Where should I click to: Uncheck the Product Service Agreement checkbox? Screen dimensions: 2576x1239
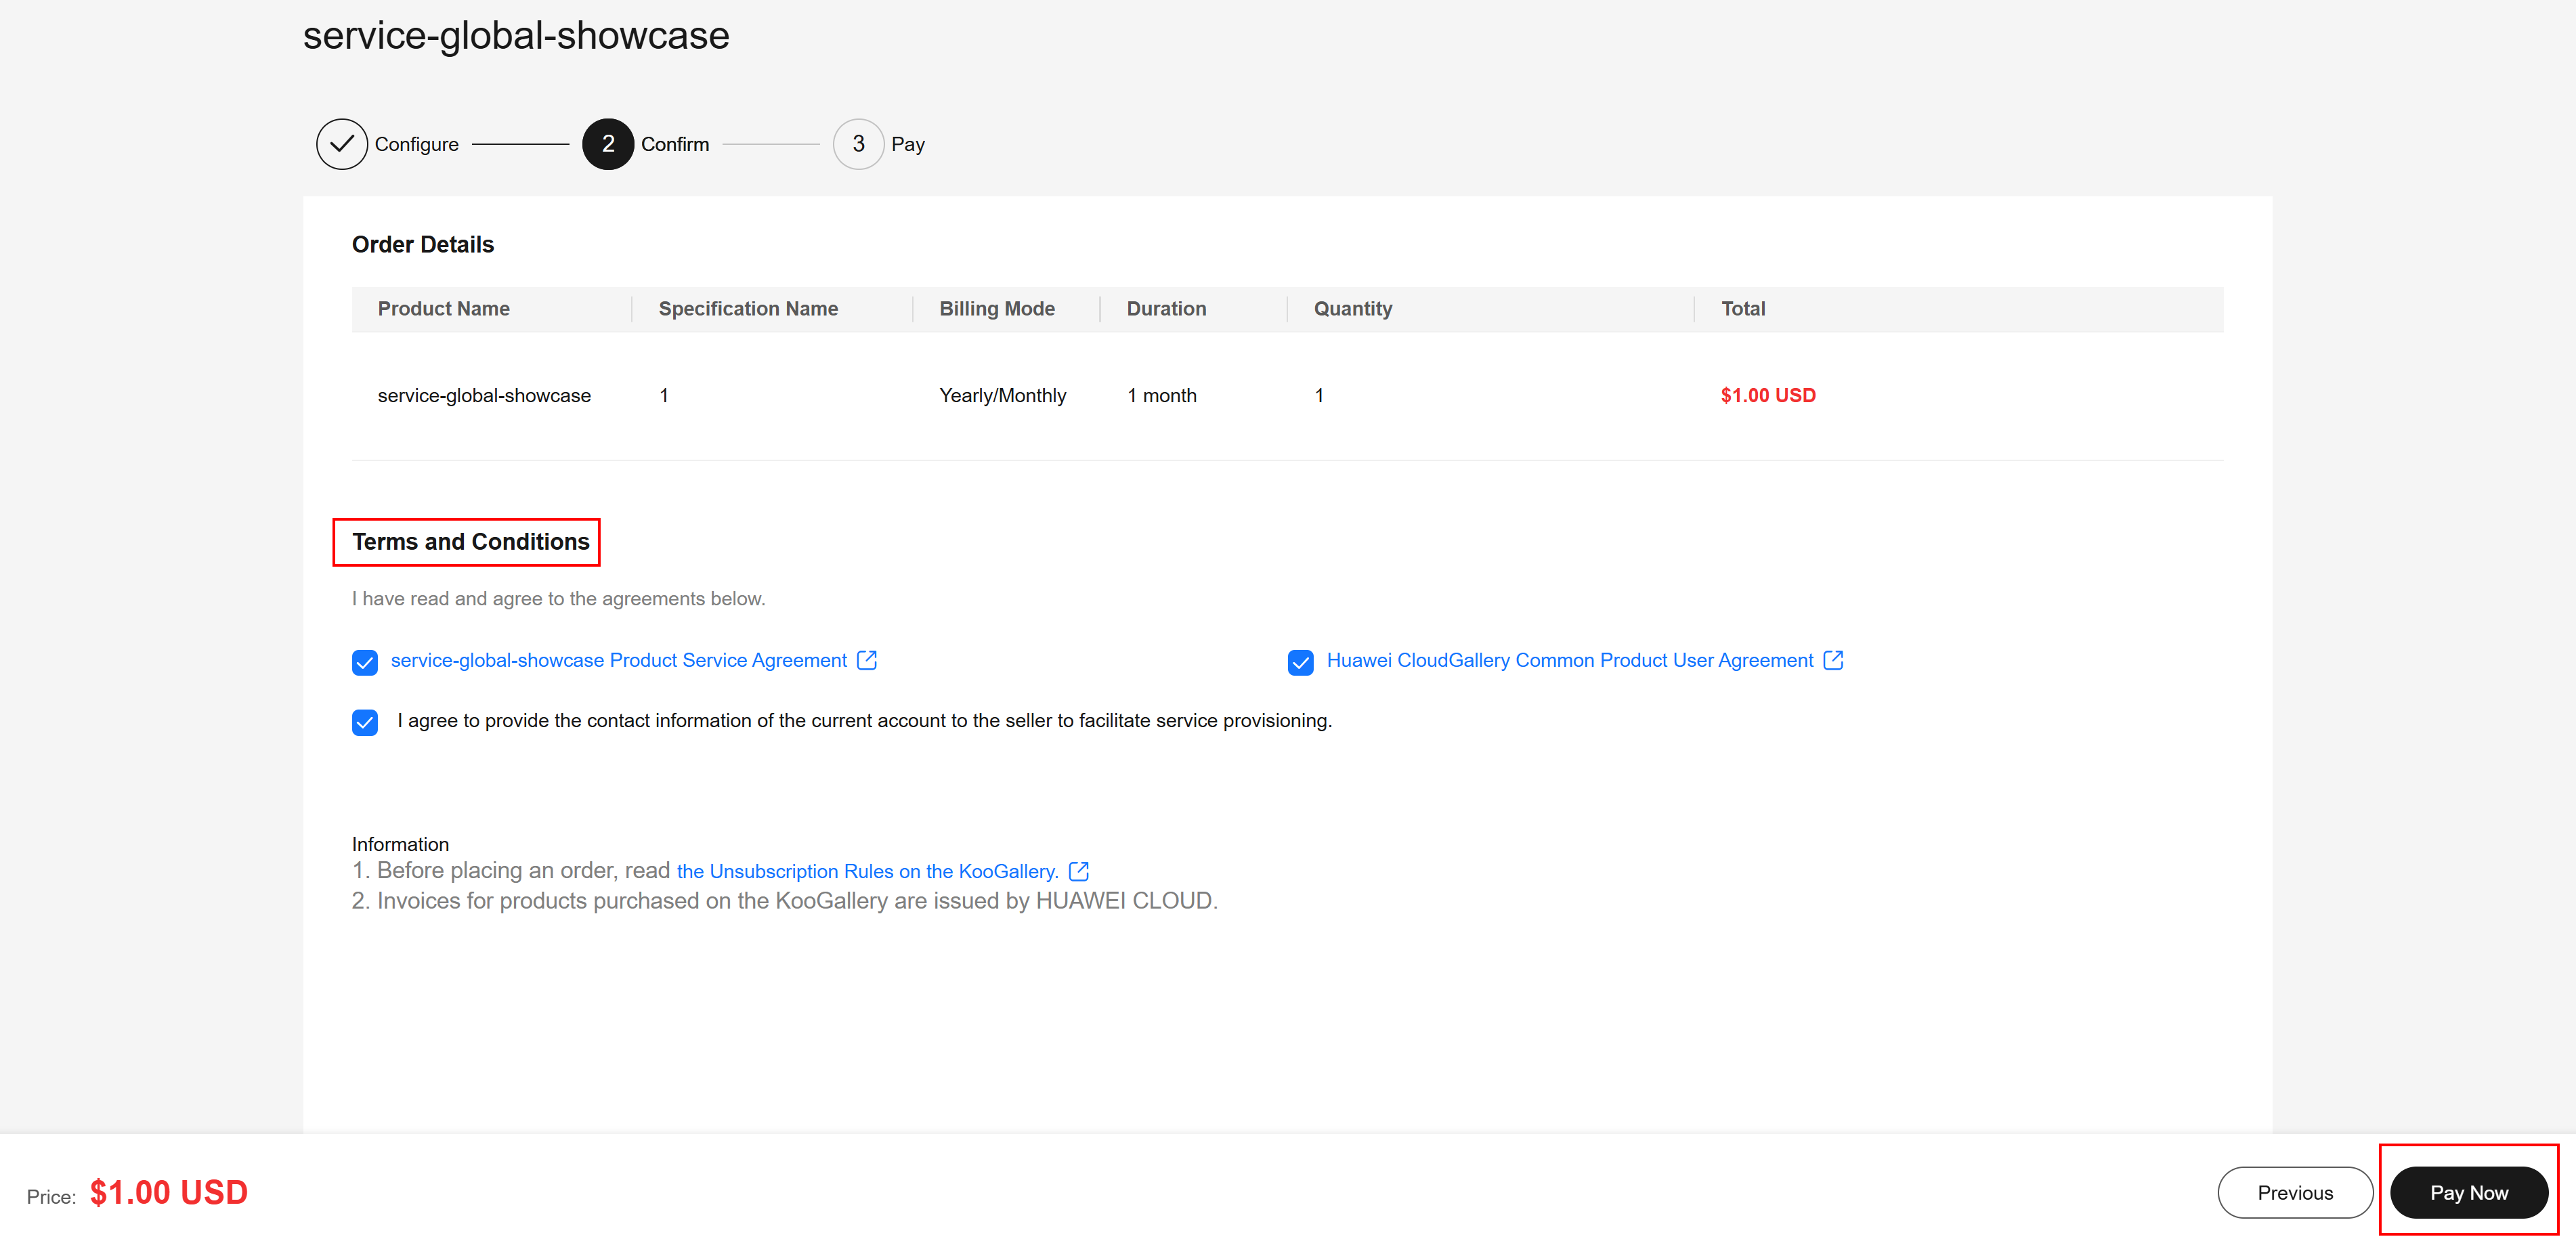pos(365,662)
